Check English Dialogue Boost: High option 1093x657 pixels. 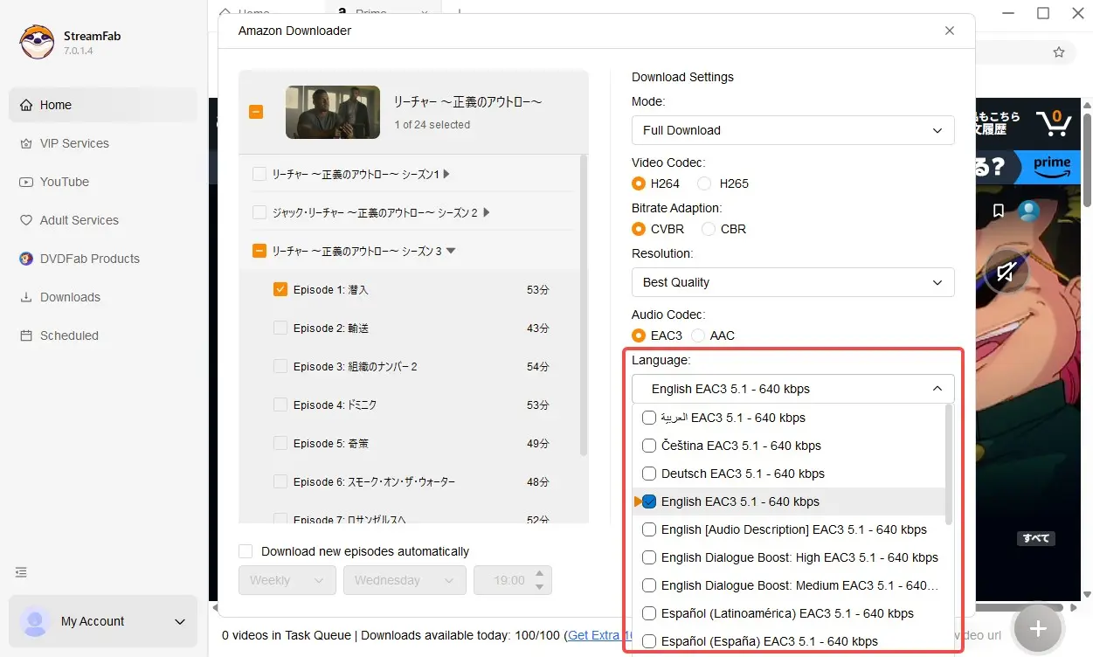click(649, 557)
